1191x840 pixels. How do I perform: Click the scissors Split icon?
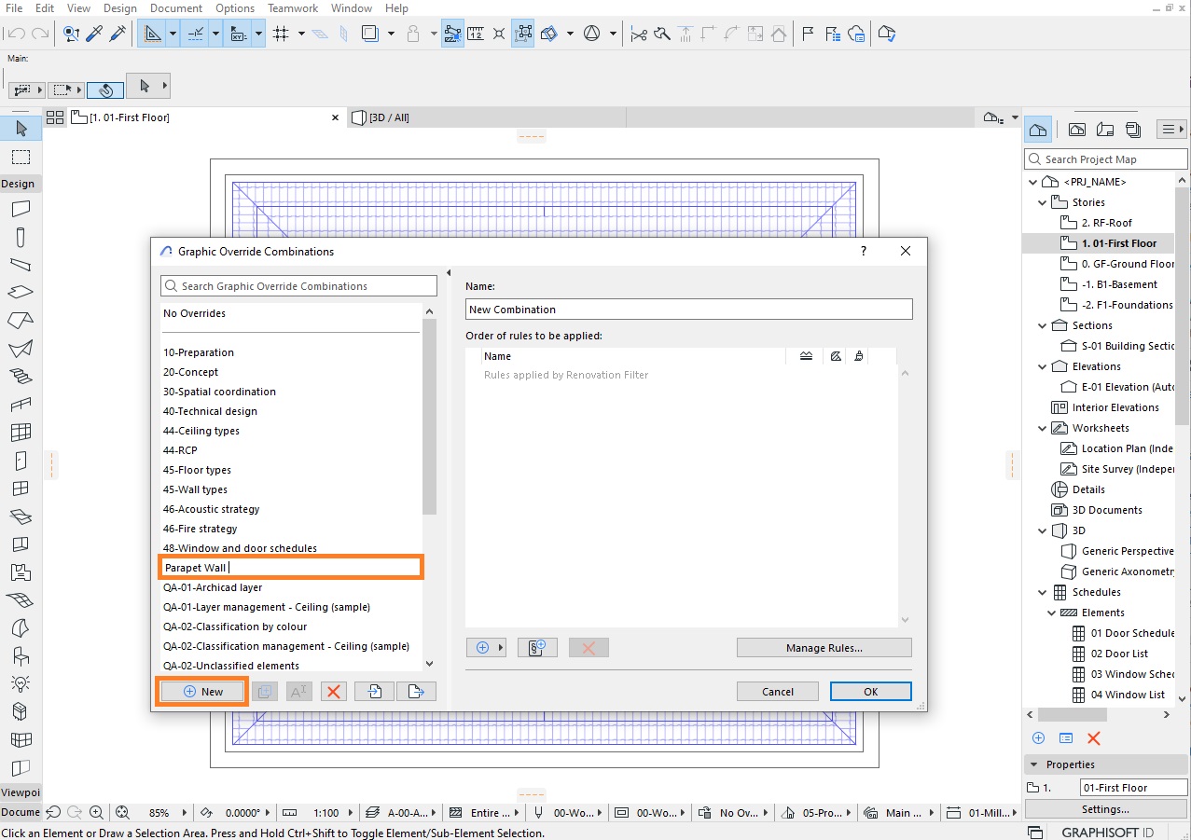(x=639, y=34)
